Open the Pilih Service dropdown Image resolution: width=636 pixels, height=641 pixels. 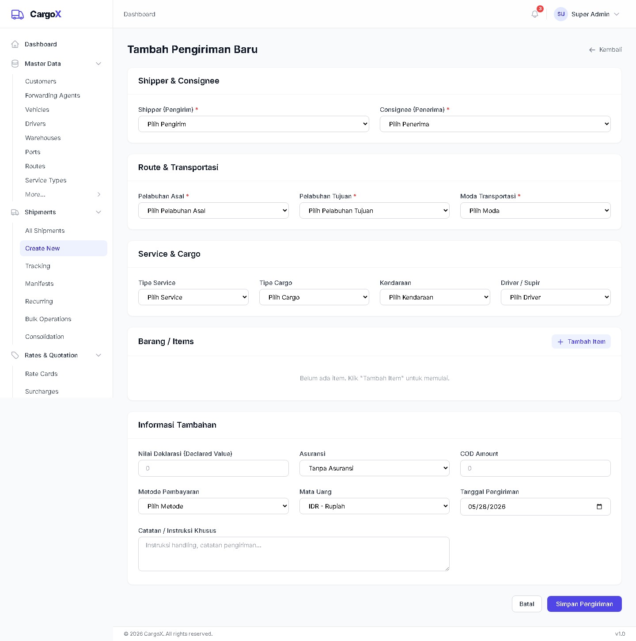[x=193, y=297]
